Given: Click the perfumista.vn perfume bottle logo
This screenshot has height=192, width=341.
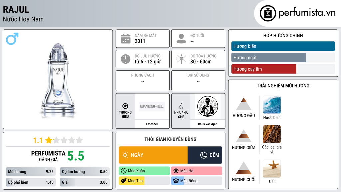Looking at the screenshot, I should 268,13.
